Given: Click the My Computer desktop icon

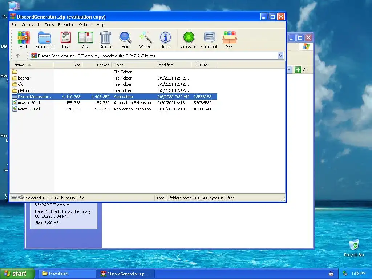Looking at the screenshot, I should 14,6.
